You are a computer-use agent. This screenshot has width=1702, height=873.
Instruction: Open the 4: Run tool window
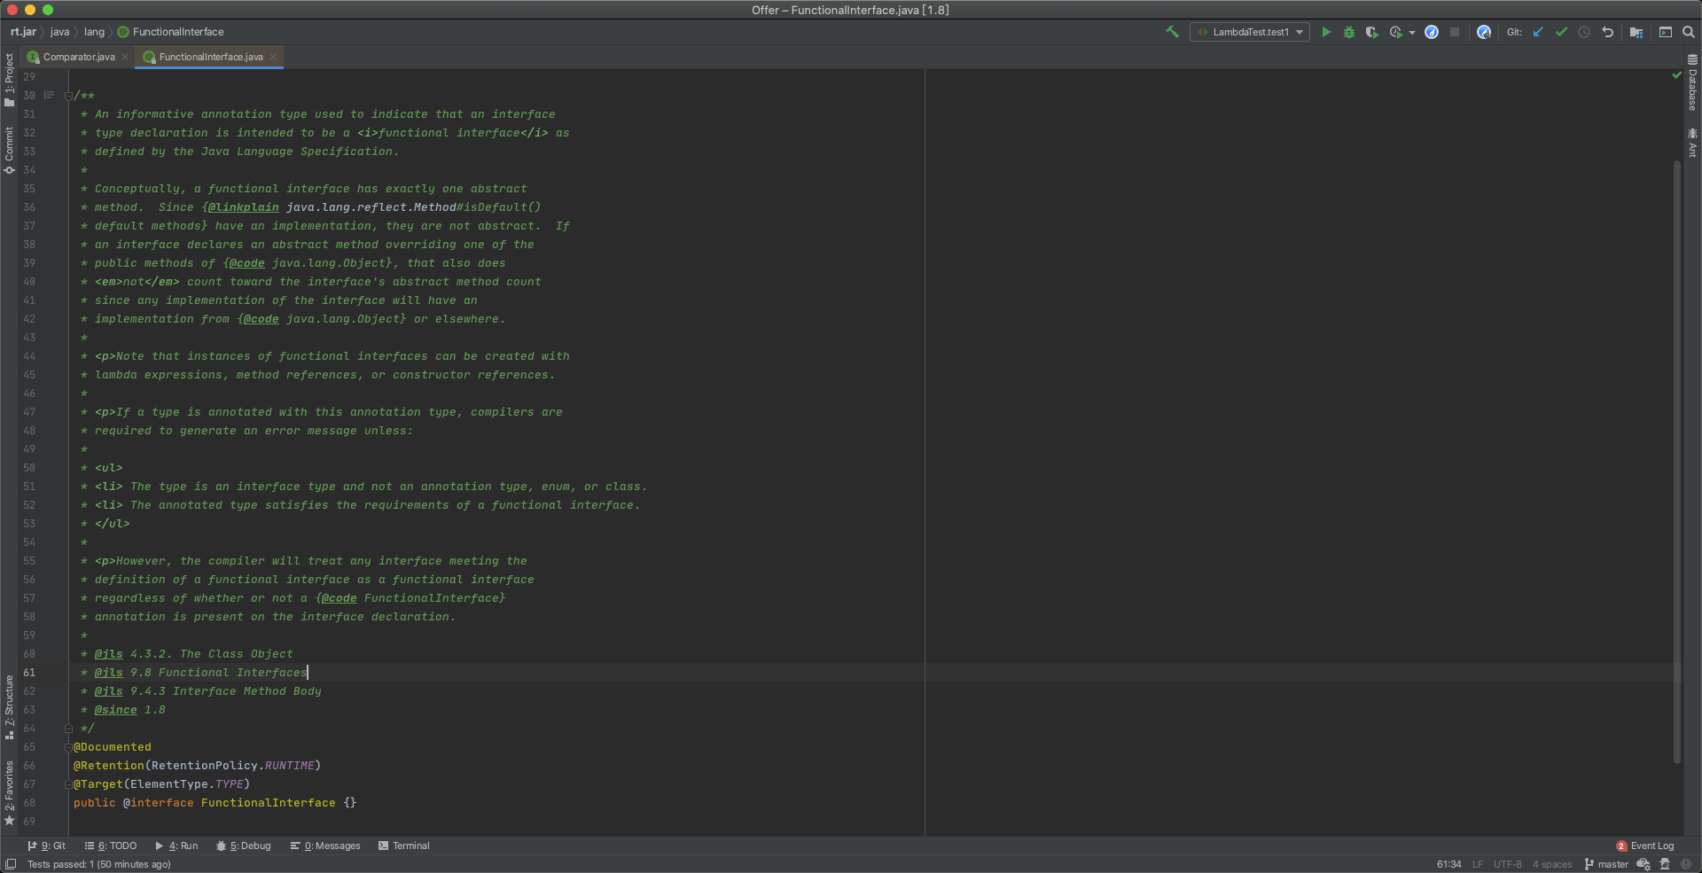coord(176,846)
